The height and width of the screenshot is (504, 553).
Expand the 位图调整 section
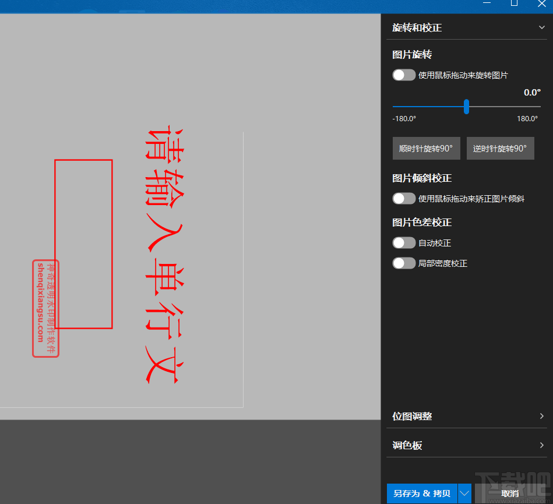pos(467,416)
